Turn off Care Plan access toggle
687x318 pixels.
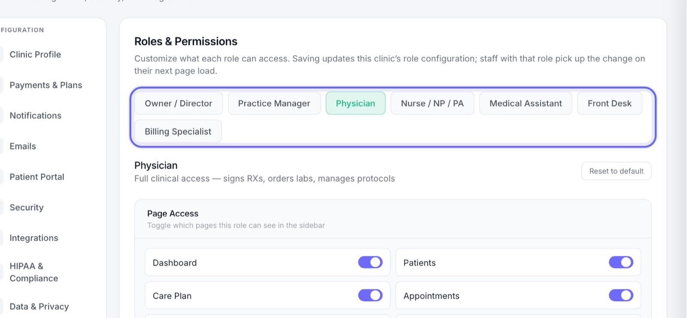click(370, 295)
